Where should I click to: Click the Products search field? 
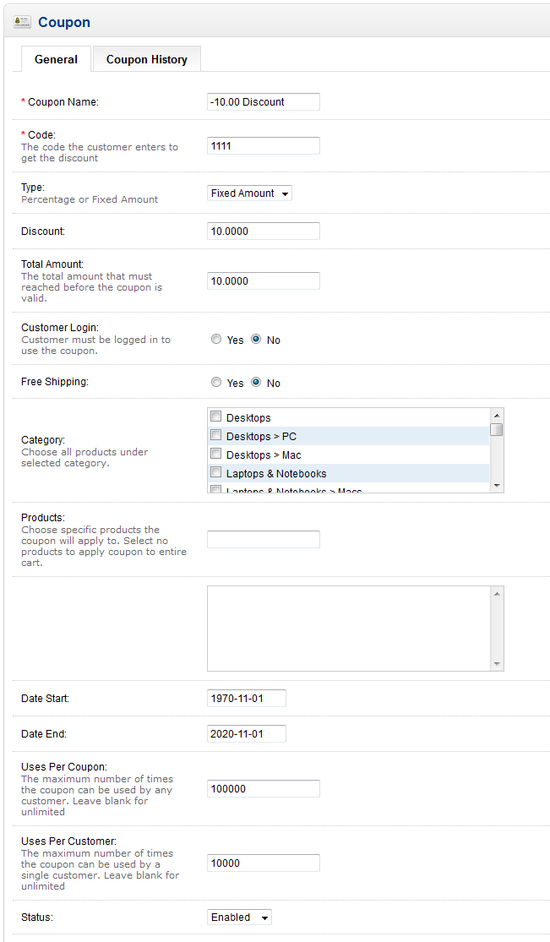click(263, 539)
